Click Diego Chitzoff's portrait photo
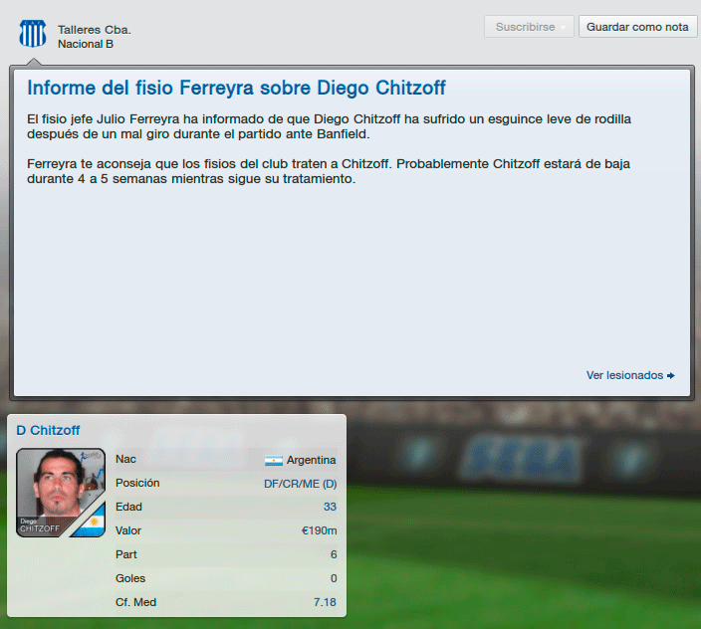This screenshot has width=701, height=629. [61, 493]
